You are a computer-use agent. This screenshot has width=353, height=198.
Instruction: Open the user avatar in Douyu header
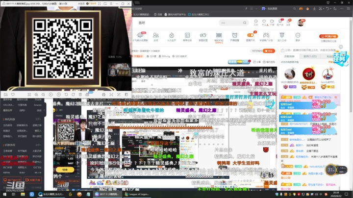click(x=301, y=23)
